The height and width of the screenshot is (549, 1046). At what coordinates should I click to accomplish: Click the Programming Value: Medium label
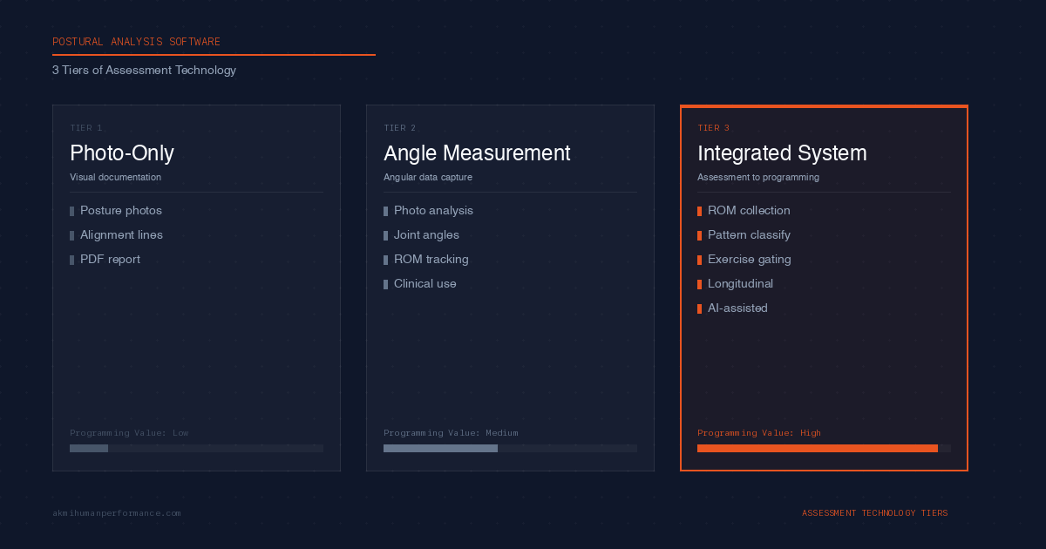(451, 433)
